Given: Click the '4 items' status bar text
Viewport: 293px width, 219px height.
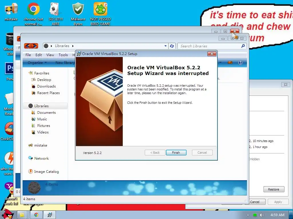Looking at the screenshot, I should pos(29,199).
